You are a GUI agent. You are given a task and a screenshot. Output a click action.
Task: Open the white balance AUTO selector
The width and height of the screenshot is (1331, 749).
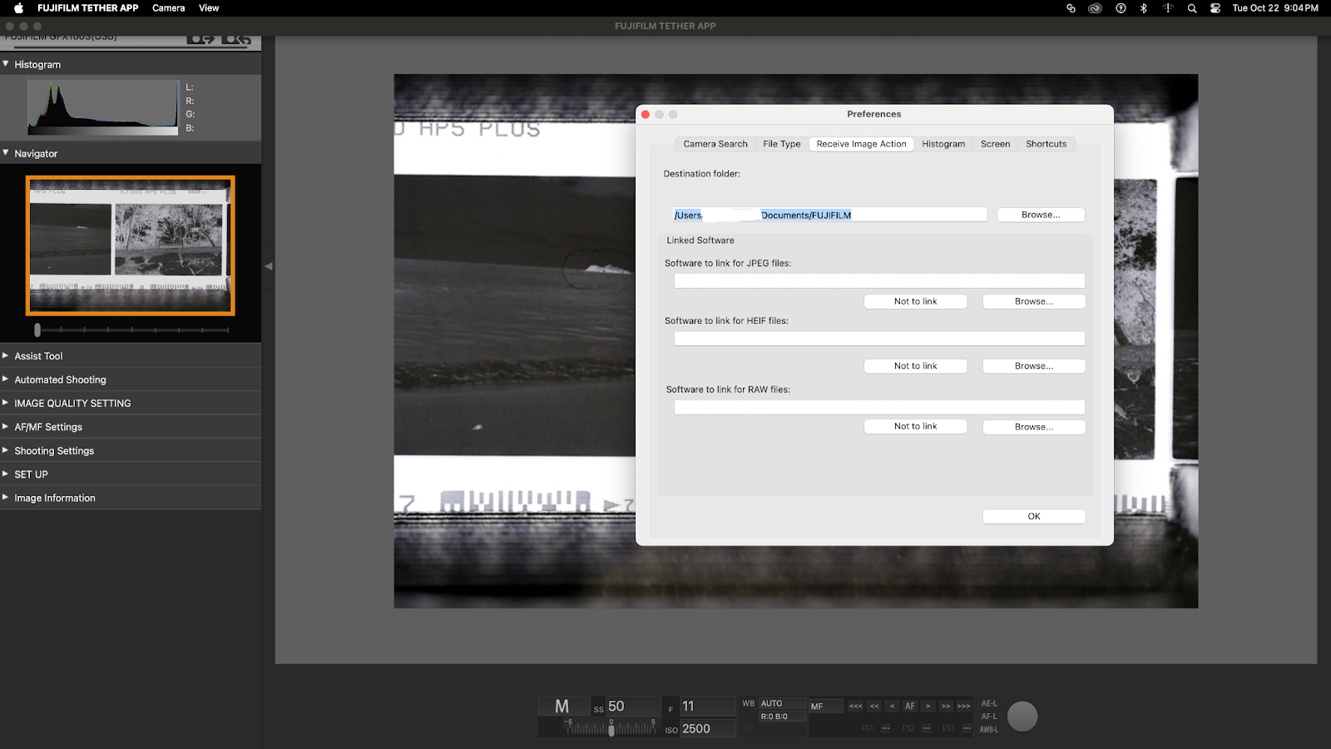782,703
